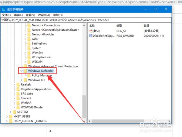Expand the SYSTEM key
Image resolution: width=182 pixels, height=137 pixels.
[11, 112]
